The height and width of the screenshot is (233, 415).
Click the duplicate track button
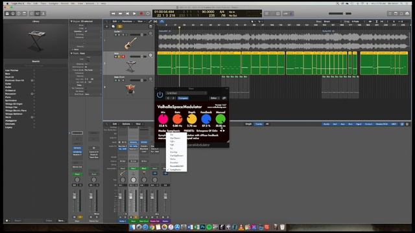(113, 27)
